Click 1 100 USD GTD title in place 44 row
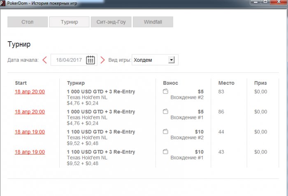288x196 pixels. pyautogui.click(x=101, y=132)
